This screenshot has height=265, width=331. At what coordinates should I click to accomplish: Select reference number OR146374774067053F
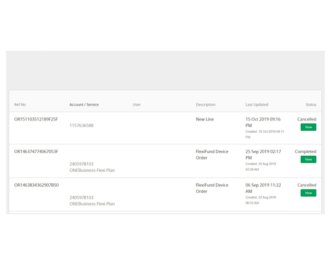click(36, 152)
